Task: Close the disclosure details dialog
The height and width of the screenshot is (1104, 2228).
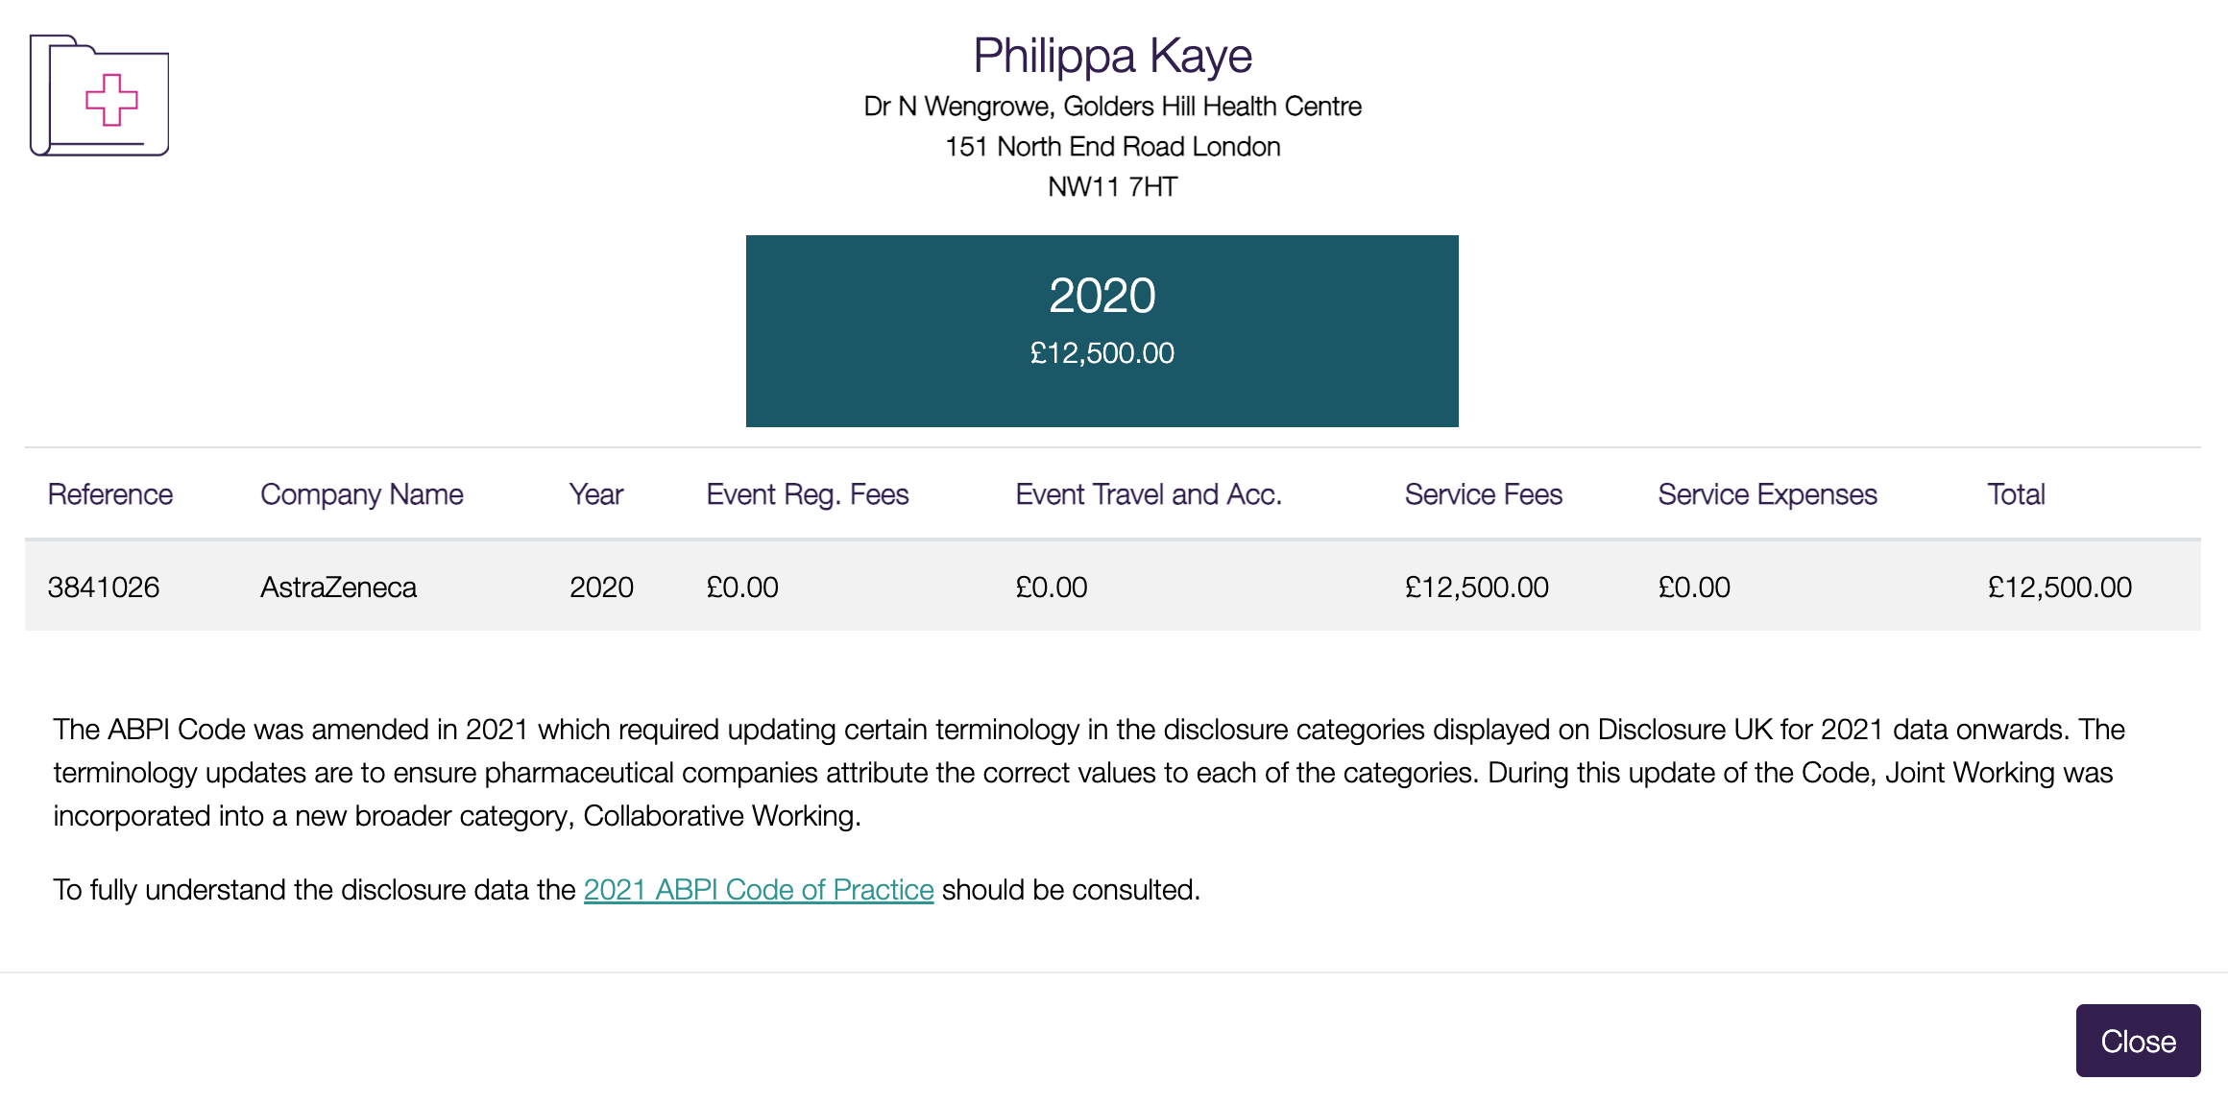Action: [2138, 1041]
